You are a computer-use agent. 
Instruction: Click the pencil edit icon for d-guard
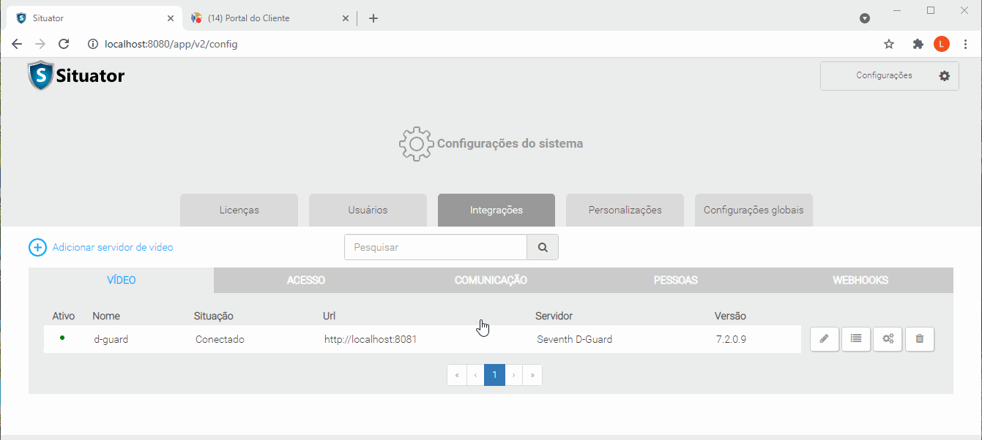click(825, 339)
